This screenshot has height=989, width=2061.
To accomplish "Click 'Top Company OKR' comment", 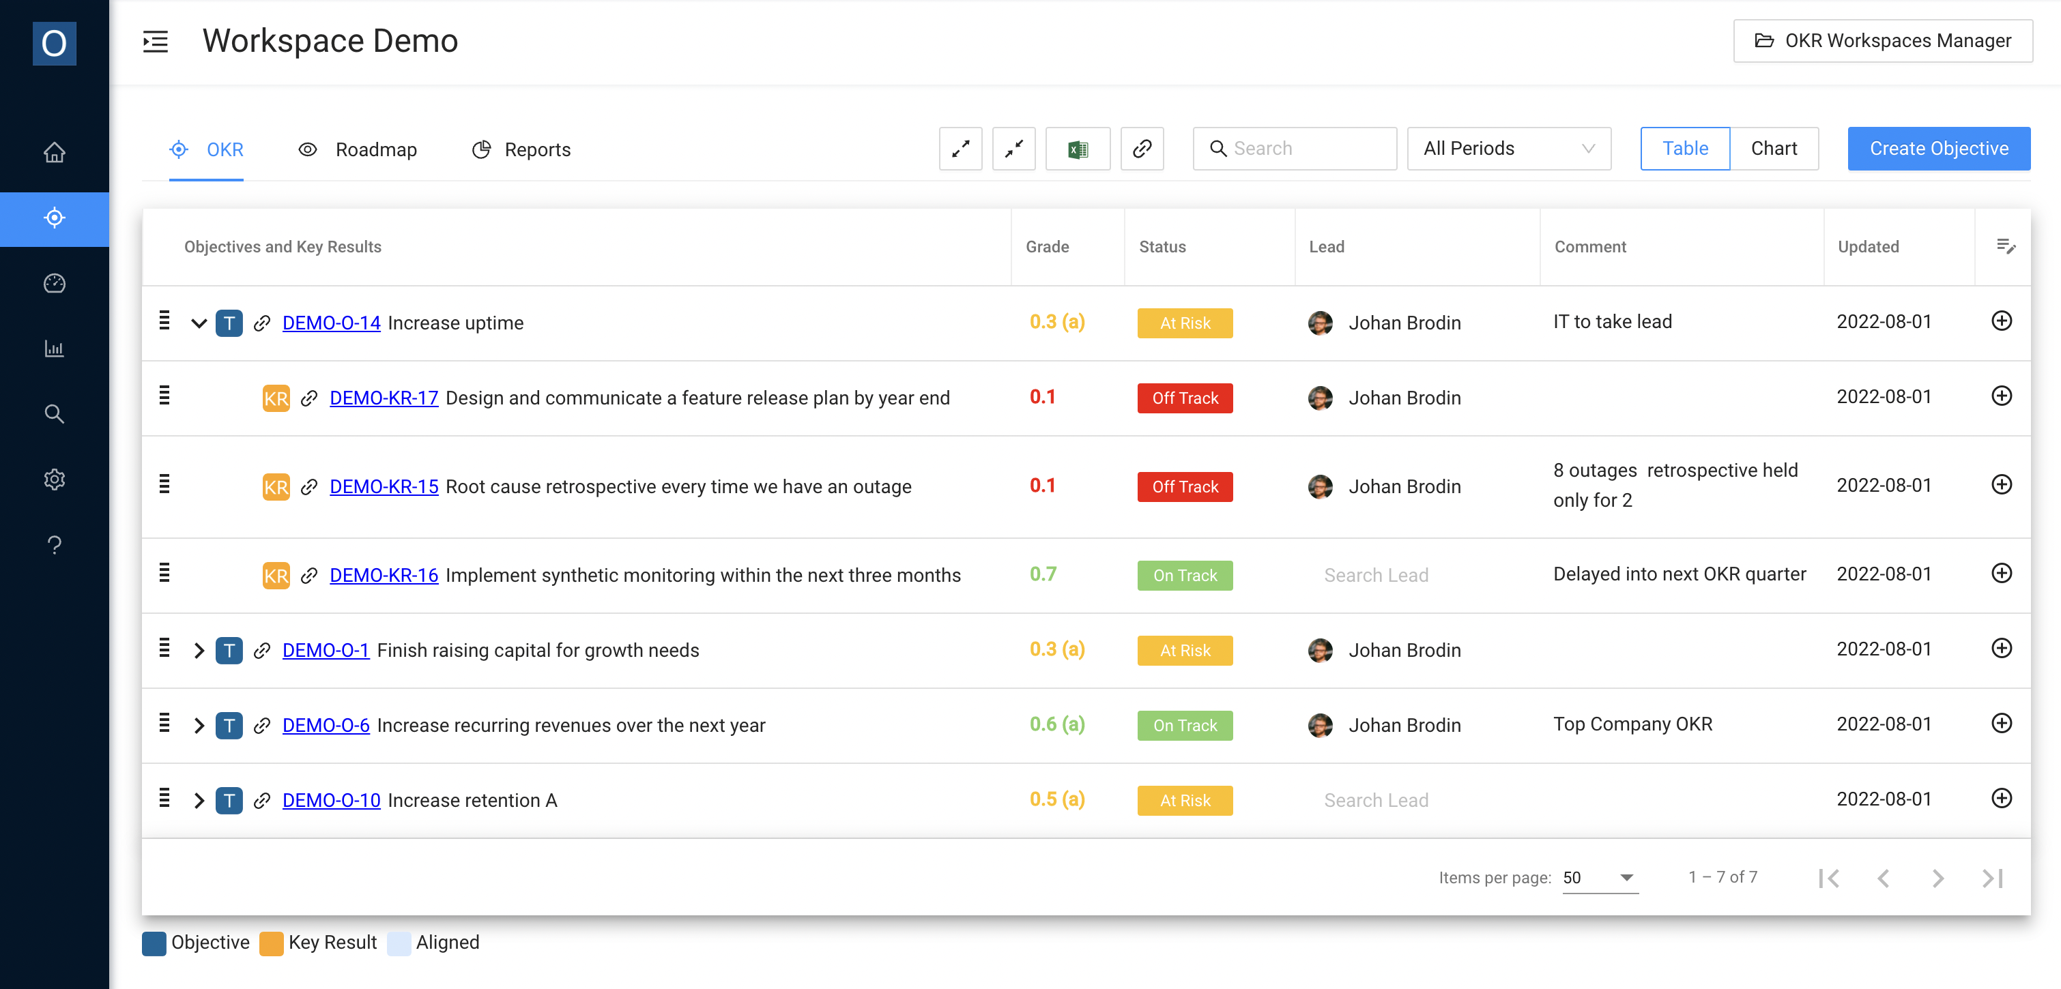I will (x=1632, y=724).
